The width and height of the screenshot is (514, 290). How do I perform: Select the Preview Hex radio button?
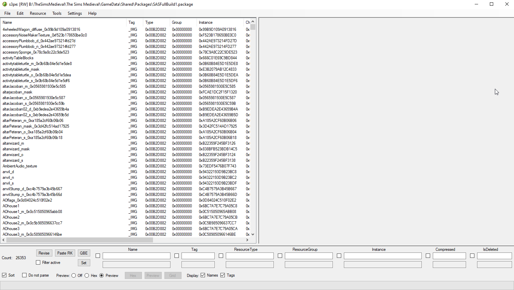click(87, 276)
